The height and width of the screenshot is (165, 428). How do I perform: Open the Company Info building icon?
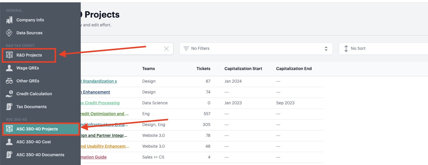pyautogui.click(x=9, y=20)
